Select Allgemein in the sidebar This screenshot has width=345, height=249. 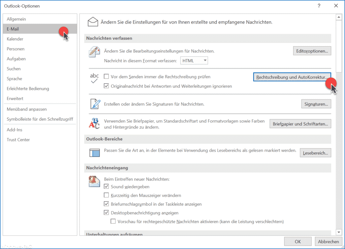40,19
